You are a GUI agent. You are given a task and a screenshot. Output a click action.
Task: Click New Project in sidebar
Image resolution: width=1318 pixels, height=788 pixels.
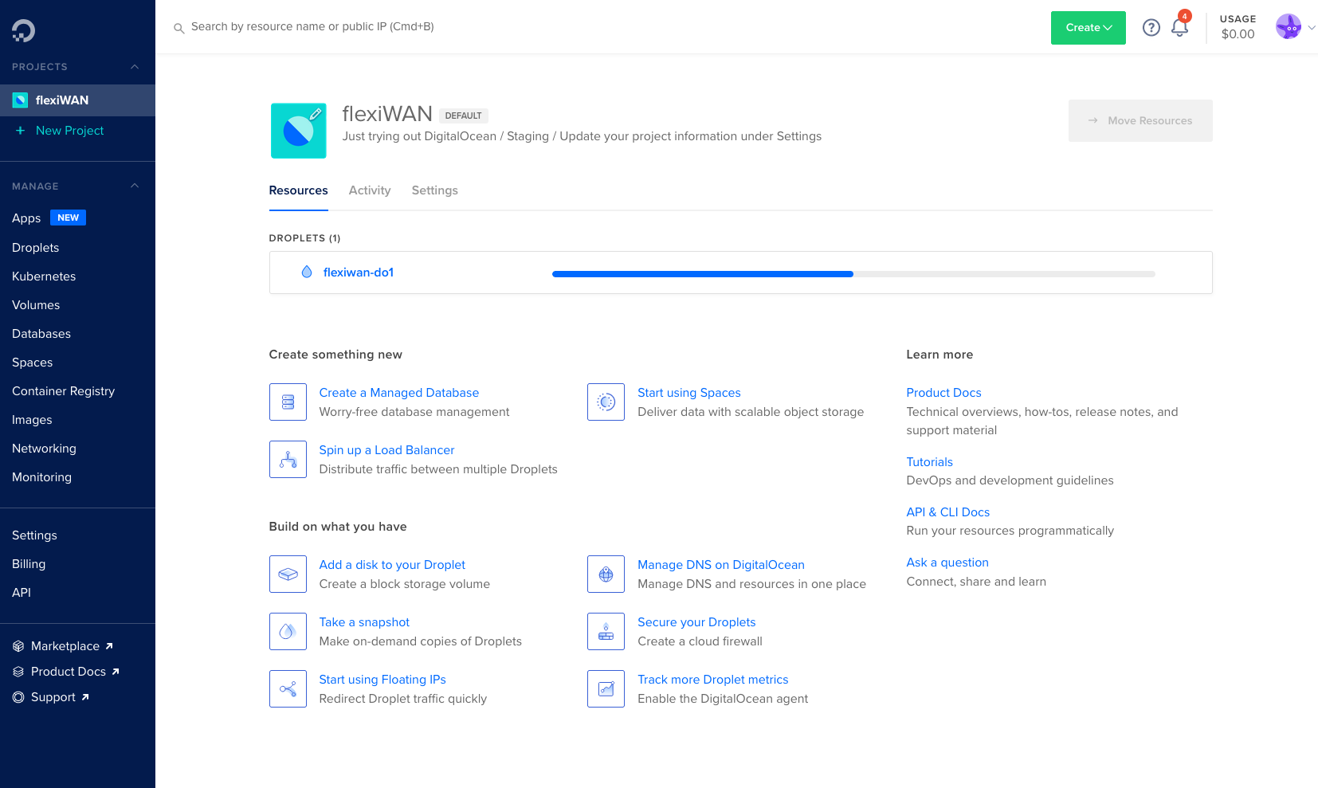pos(69,131)
